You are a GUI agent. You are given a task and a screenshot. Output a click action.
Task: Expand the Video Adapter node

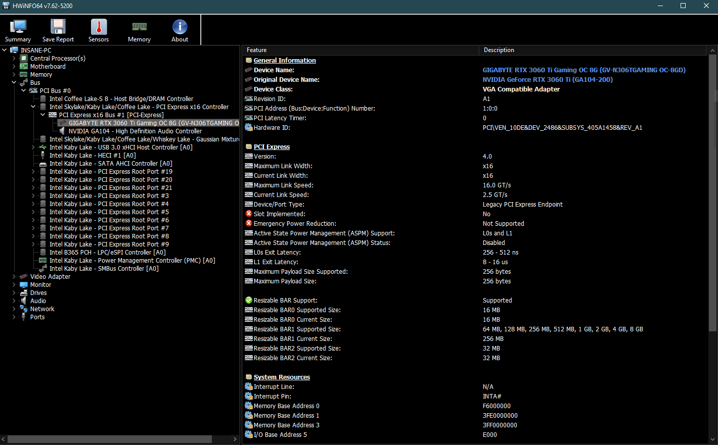[x=14, y=276]
